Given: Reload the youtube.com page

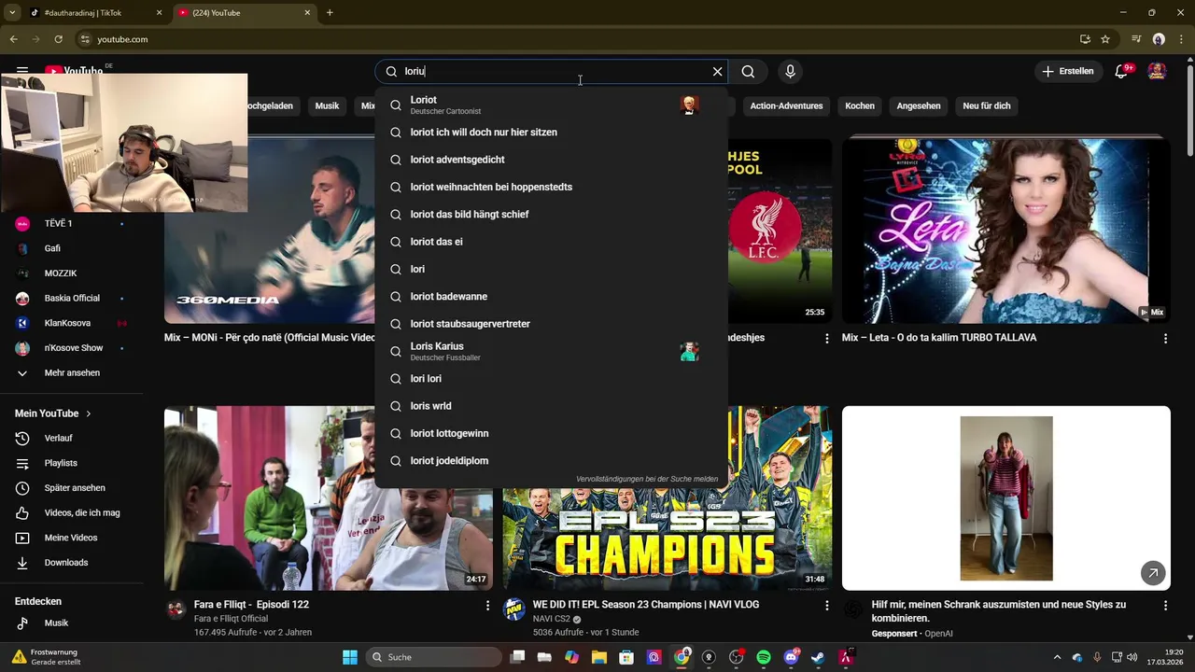Looking at the screenshot, I should (x=58, y=39).
